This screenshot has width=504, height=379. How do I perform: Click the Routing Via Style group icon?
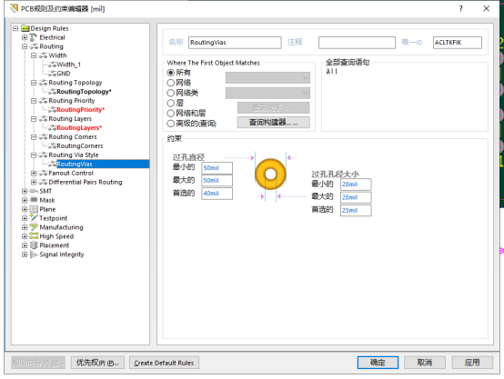[43, 155]
